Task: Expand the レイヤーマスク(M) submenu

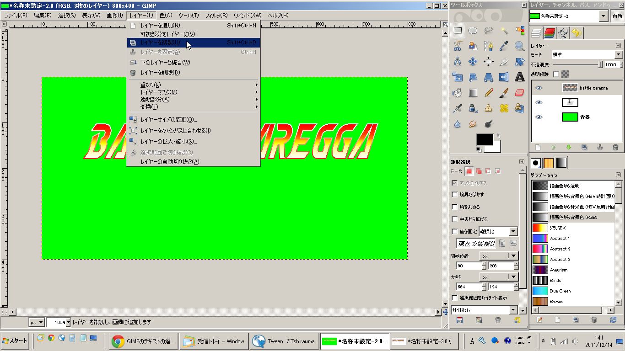Action: tap(194, 92)
